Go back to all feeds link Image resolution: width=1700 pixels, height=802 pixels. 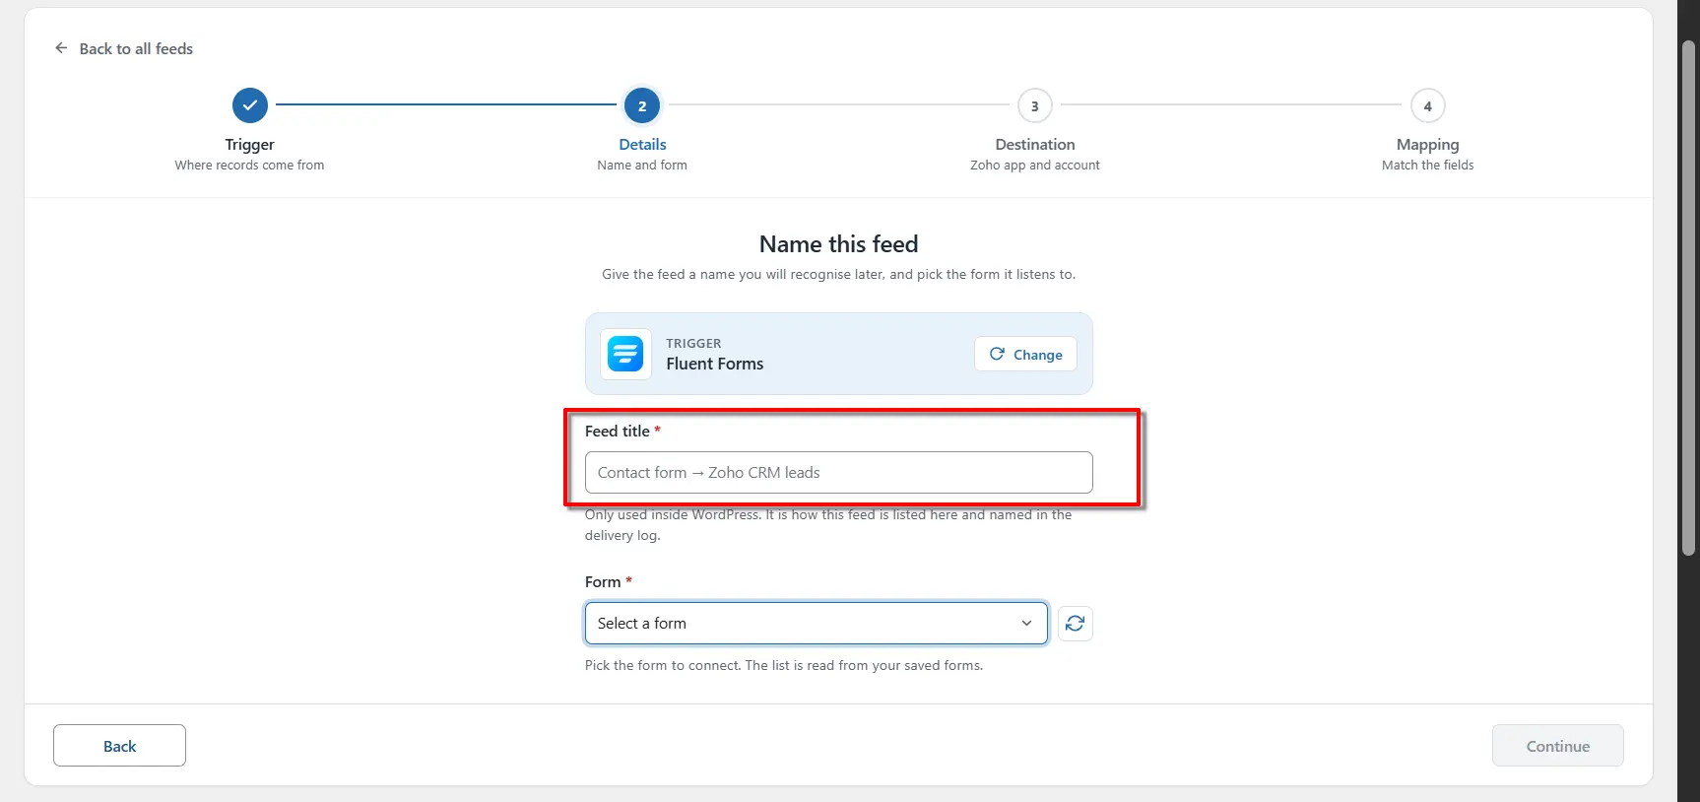point(136,48)
